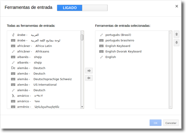Choose alemão Deutschsprachige Schweiz keyboard

pos(44,79)
